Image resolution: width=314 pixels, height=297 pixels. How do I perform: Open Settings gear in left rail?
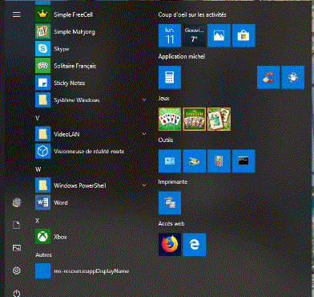tap(17, 271)
